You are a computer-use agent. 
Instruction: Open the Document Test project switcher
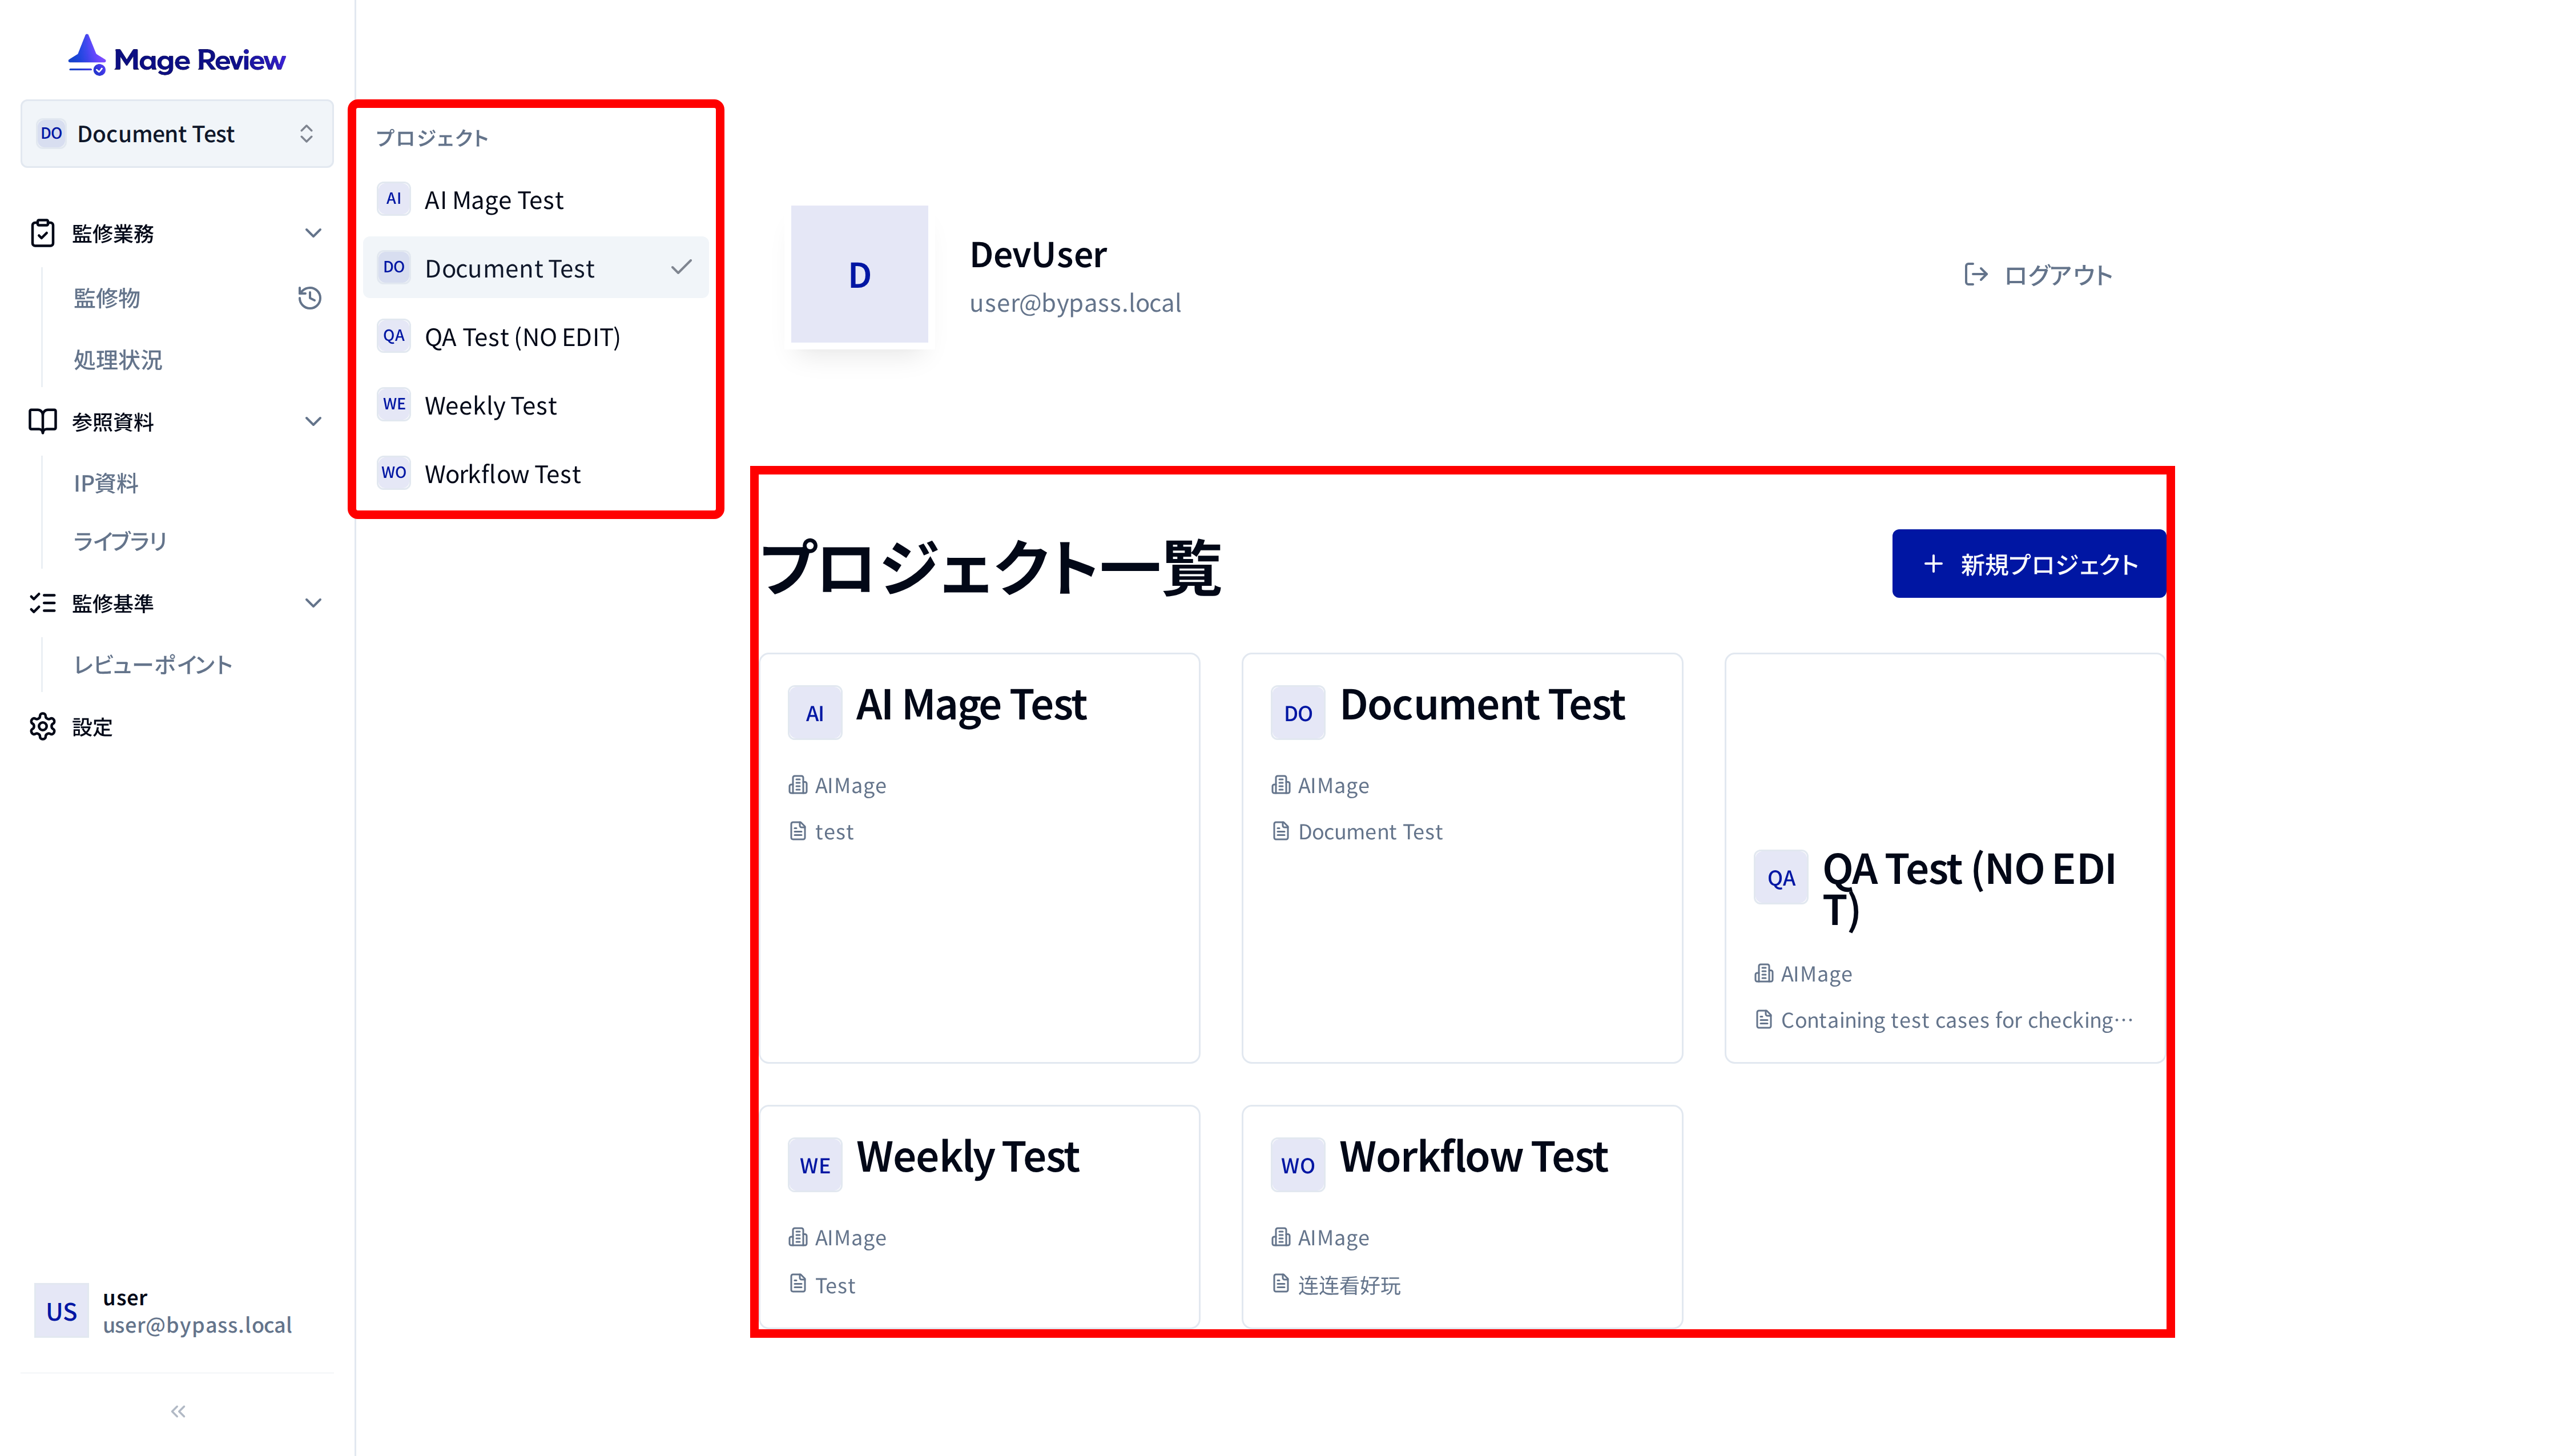[x=177, y=133]
